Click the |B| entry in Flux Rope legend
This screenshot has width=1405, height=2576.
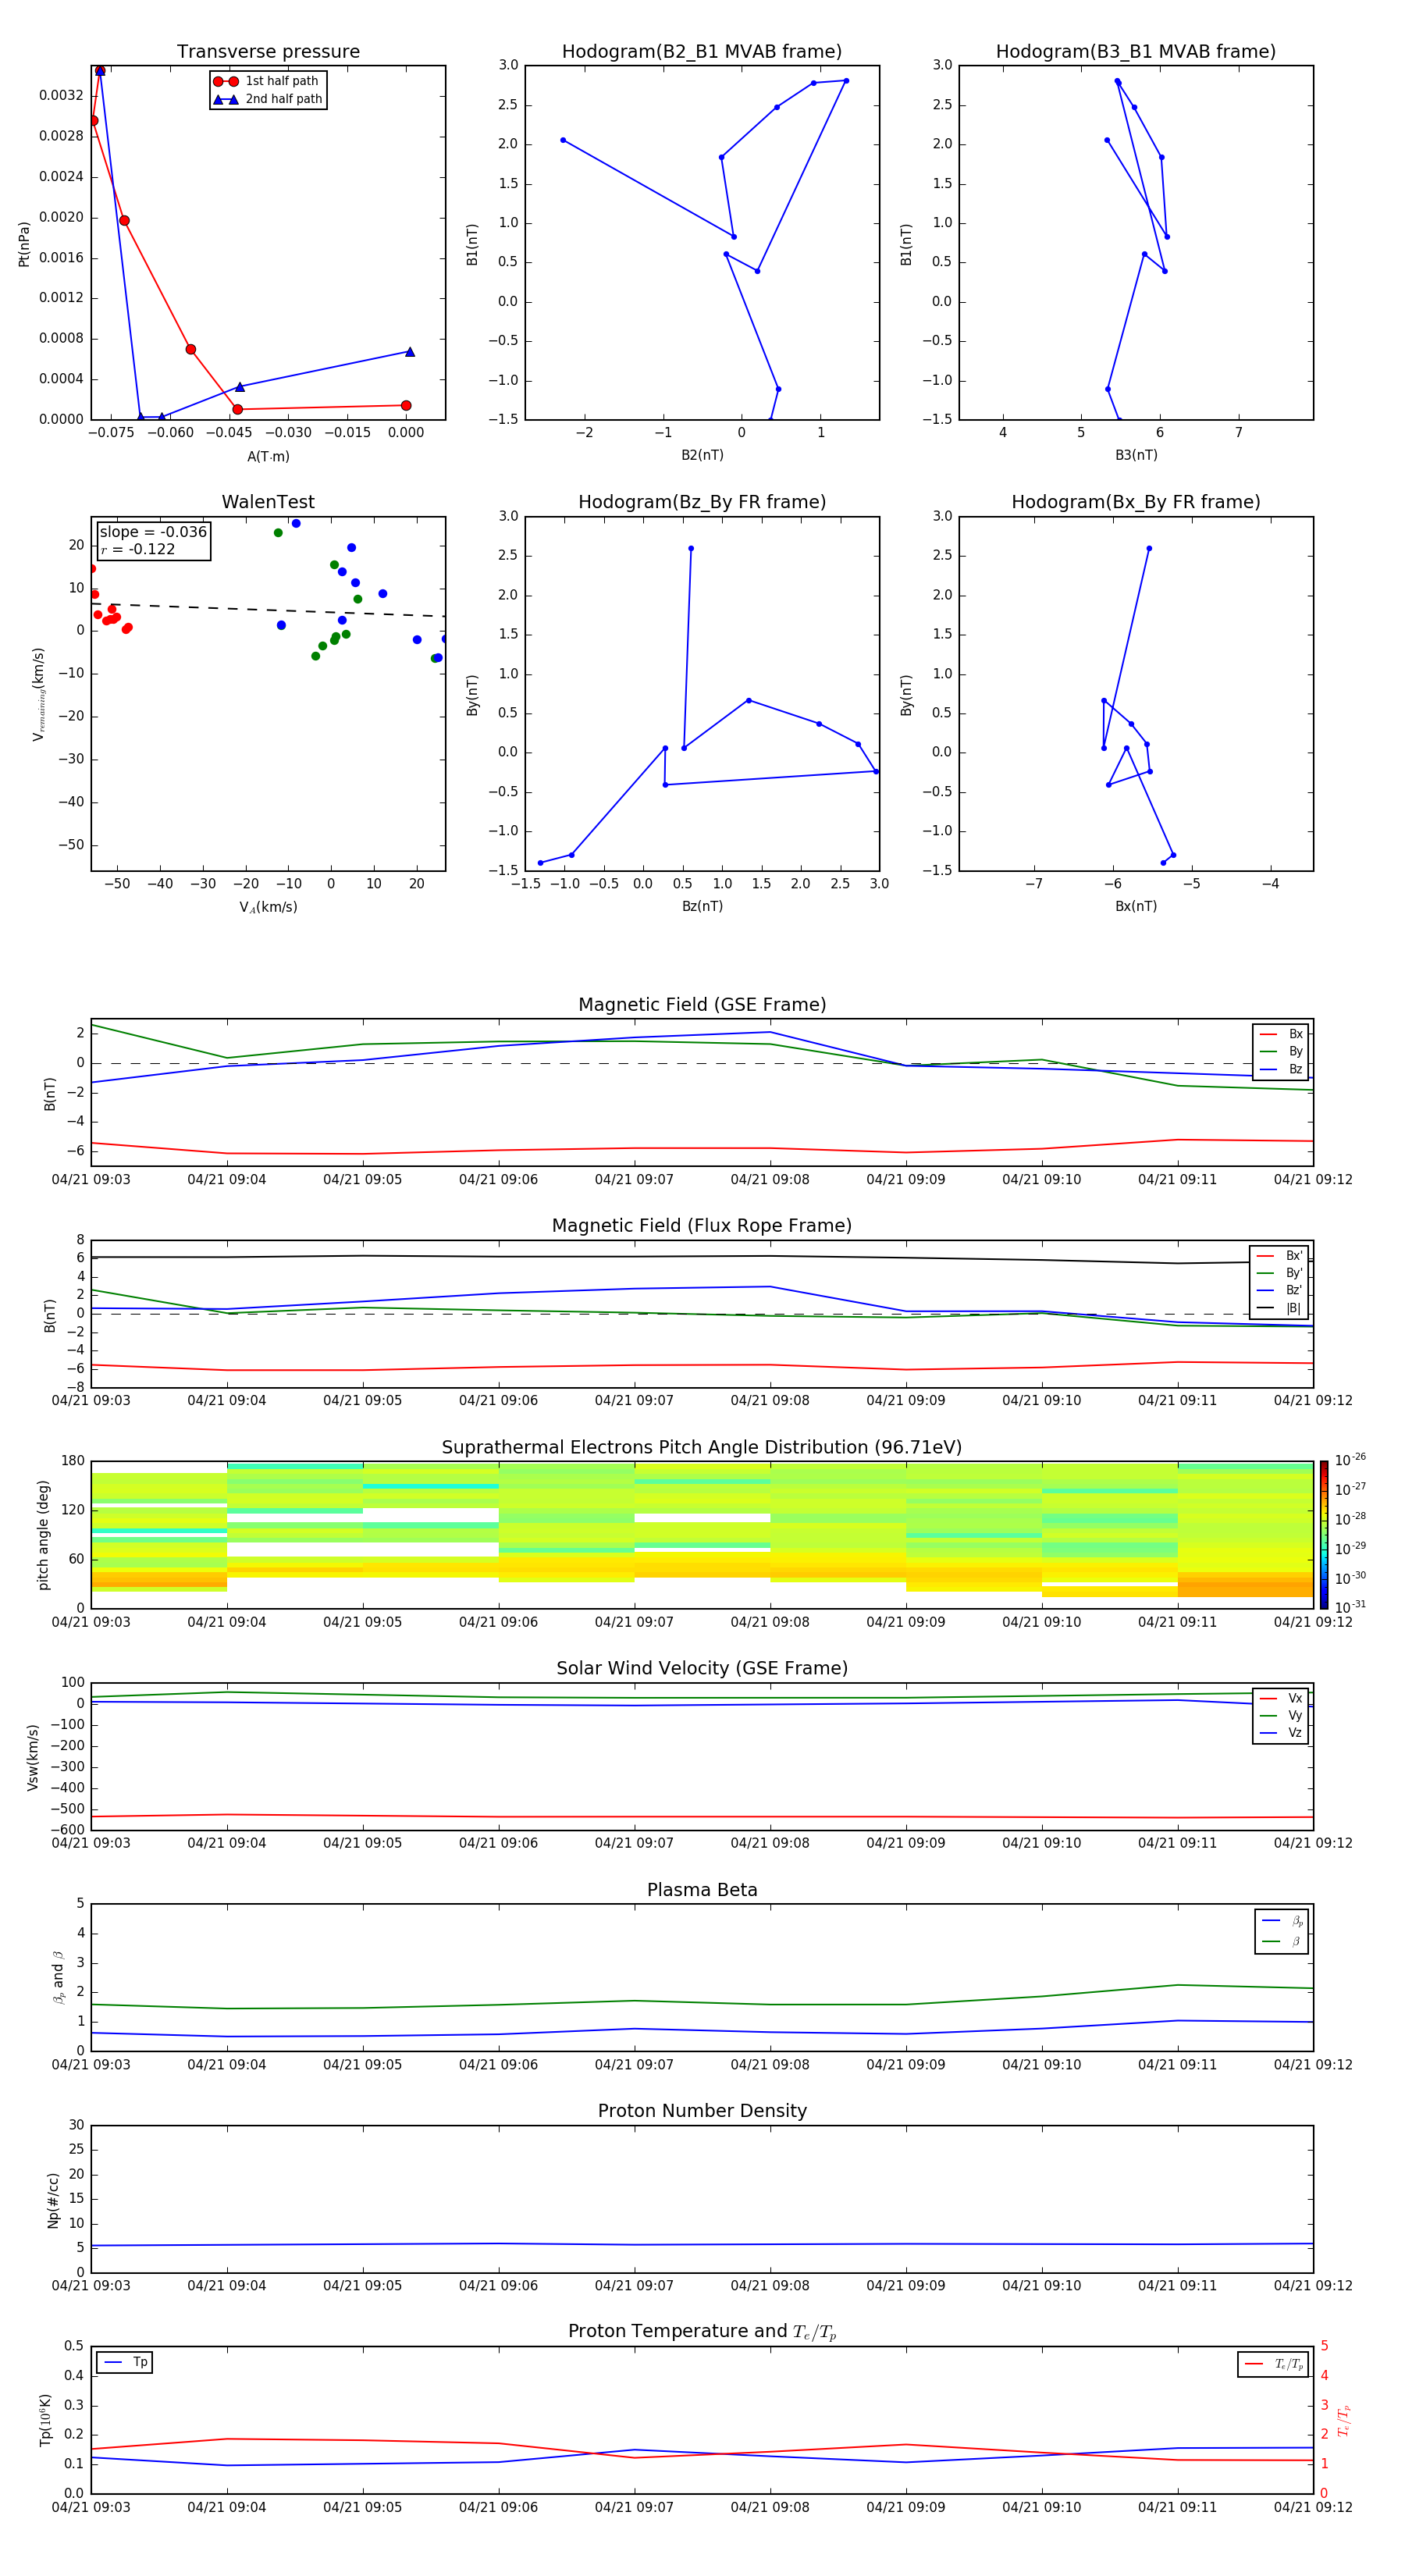[x=1279, y=1308]
